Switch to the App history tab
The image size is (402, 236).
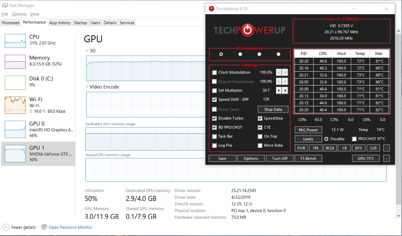click(60, 23)
